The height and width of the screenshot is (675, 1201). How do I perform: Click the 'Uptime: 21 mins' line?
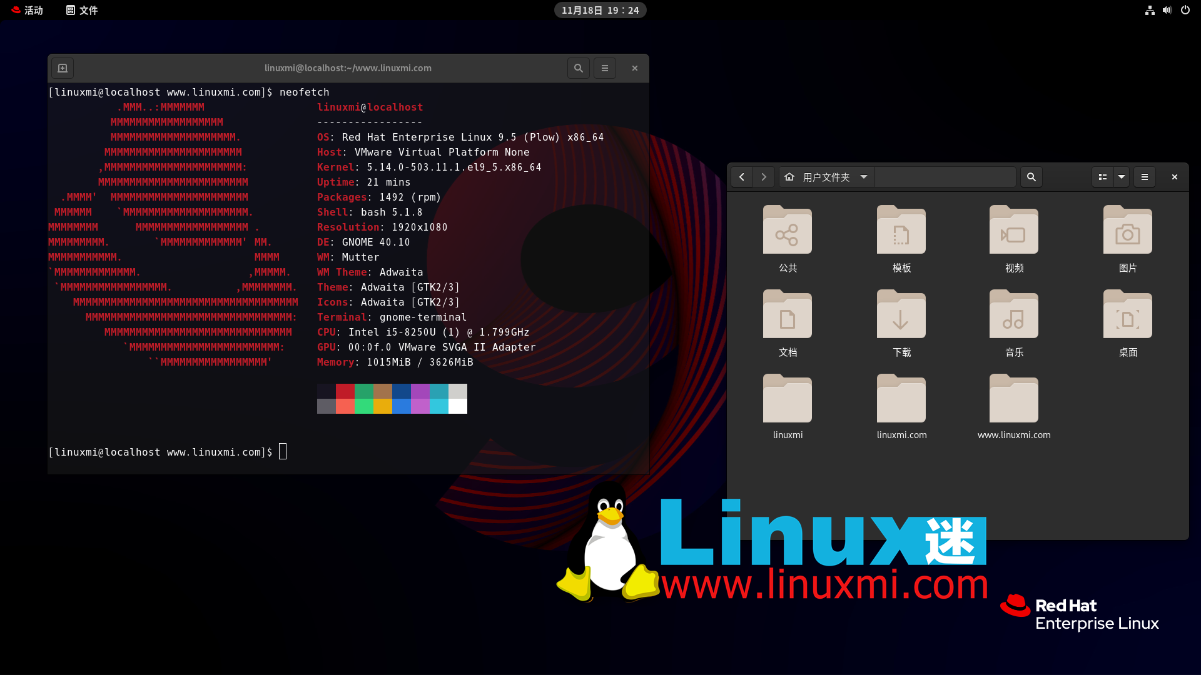pyautogui.click(x=363, y=182)
